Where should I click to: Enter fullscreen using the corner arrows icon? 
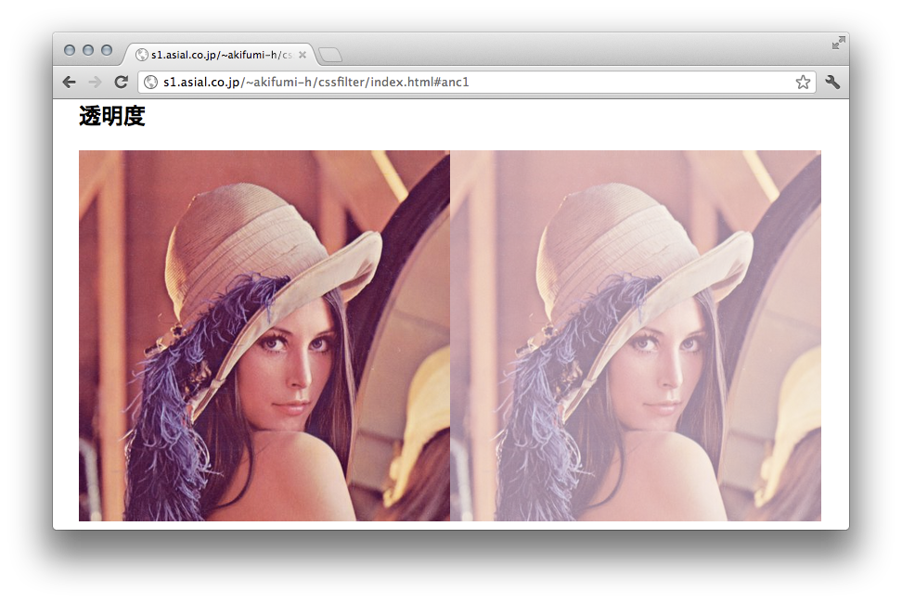838,43
